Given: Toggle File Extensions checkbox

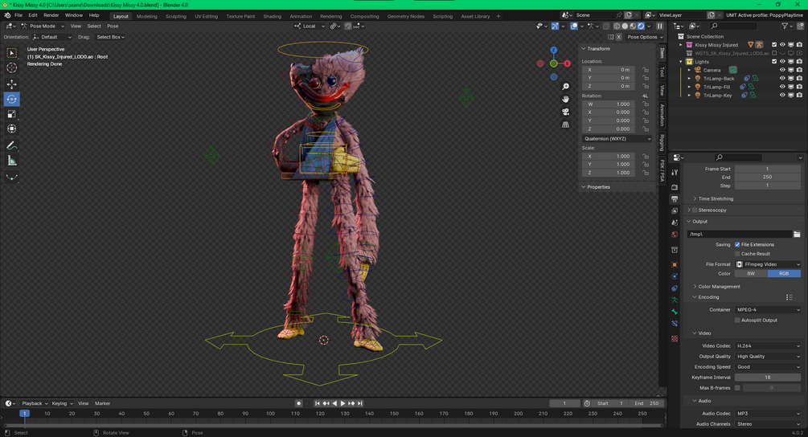Looking at the screenshot, I should [x=737, y=244].
